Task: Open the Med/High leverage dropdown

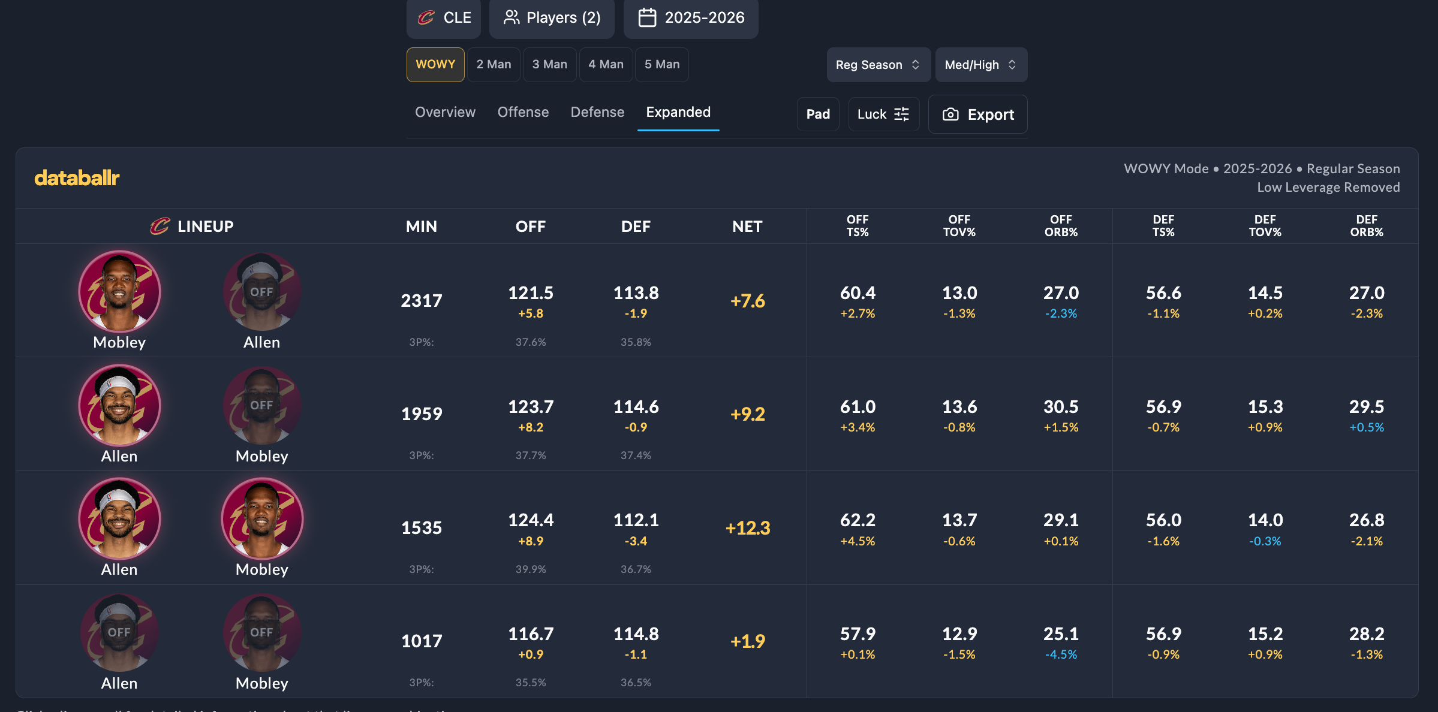Action: point(981,65)
